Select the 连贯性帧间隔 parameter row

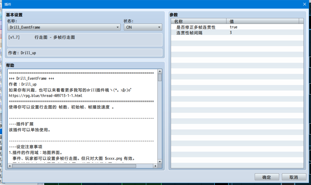coord(237,32)
